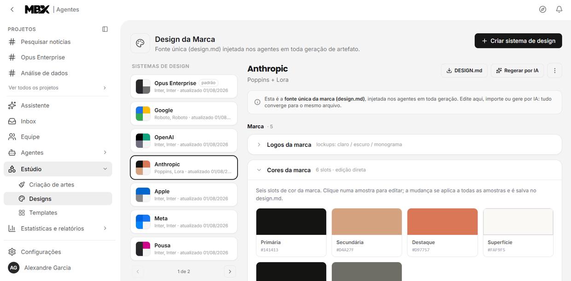Screen dimensions: 571x281
Task: Click the back arrow beside MBX logo
Action: (12, 9)
